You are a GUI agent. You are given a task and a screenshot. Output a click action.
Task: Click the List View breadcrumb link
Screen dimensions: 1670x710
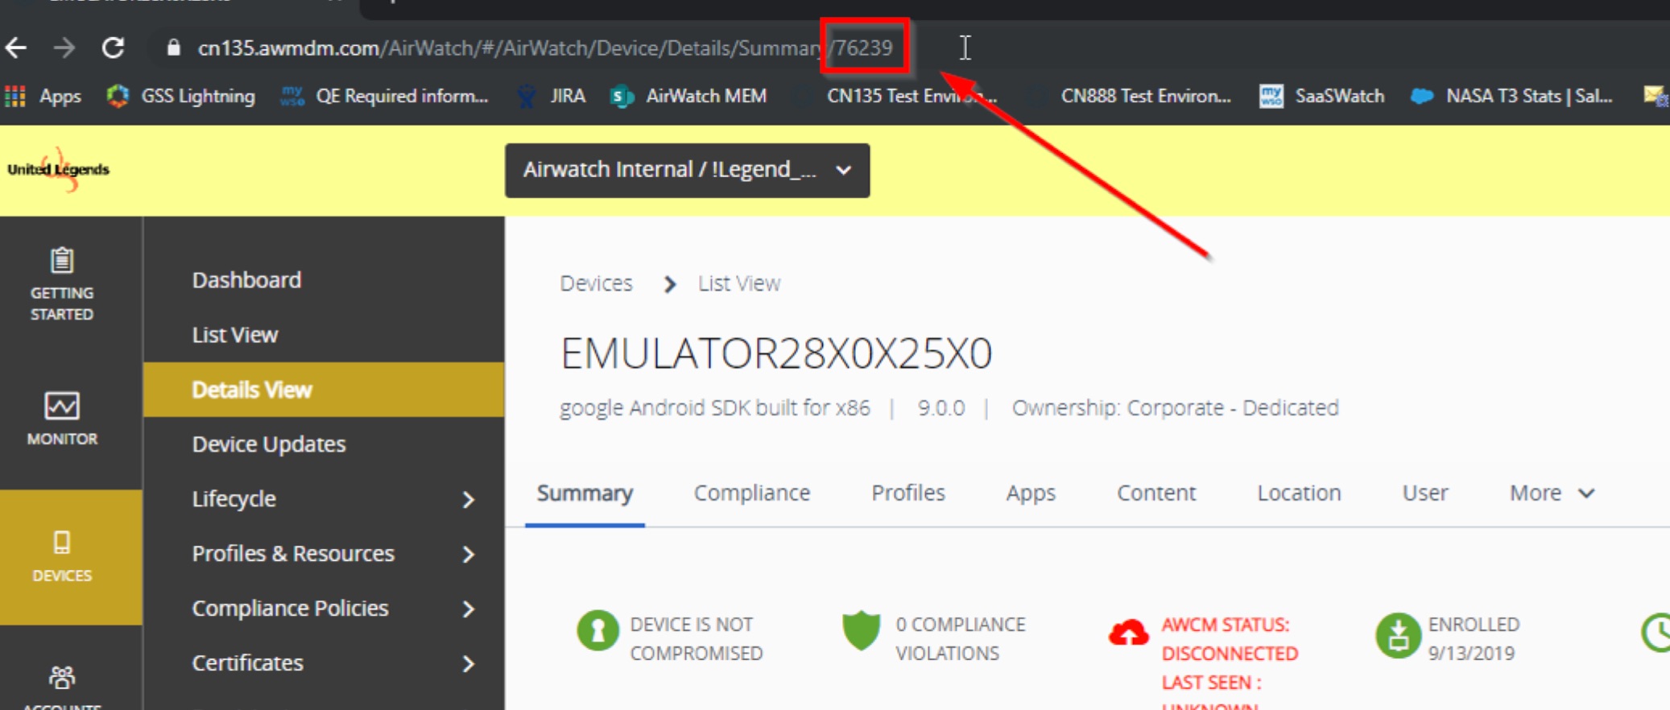pyautogui.click(x=738, y=283)
